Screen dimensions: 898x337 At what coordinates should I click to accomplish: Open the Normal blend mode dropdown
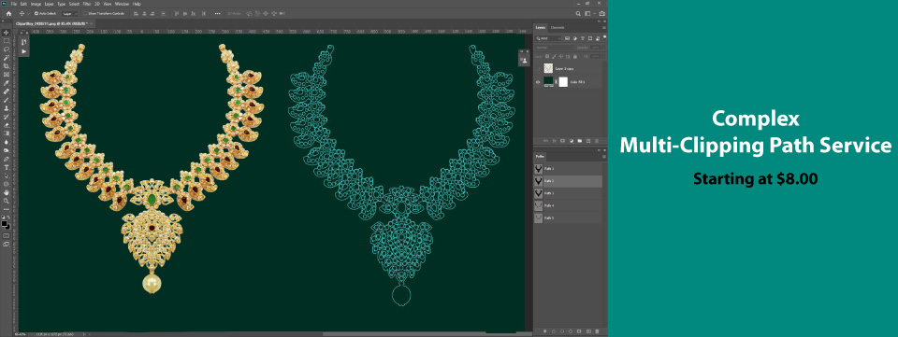pos(555,48)
